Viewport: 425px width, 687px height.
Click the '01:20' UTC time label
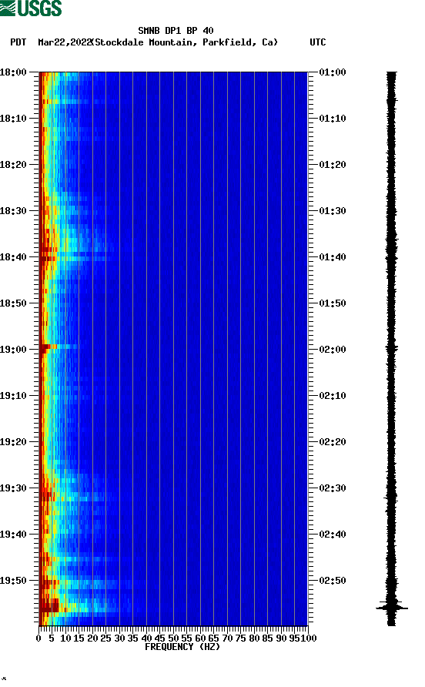click(x=333, y=165)
